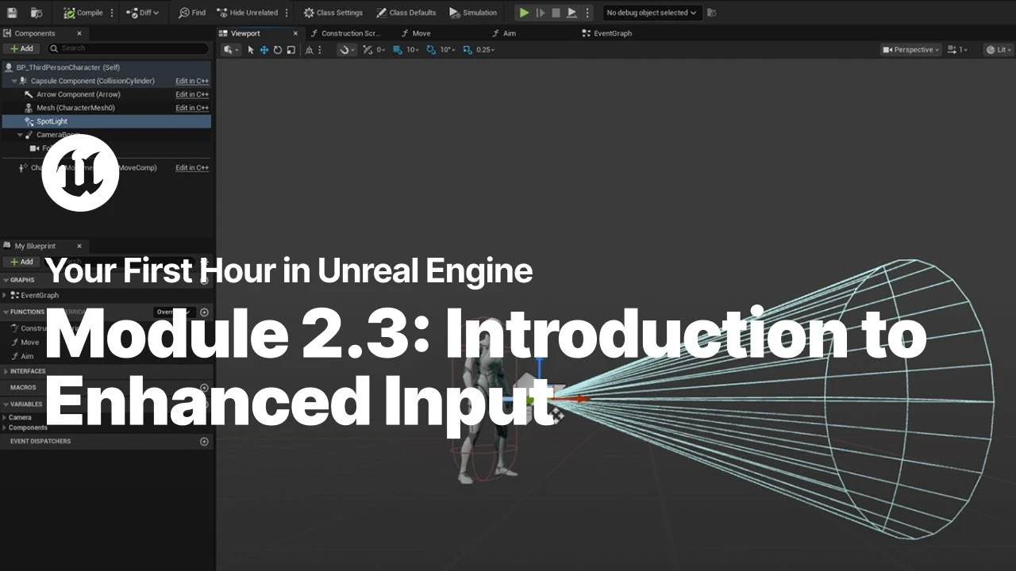Open the Compile options three-dot menu
This screenshot has width=1016, height=571.
click(112, 13)
